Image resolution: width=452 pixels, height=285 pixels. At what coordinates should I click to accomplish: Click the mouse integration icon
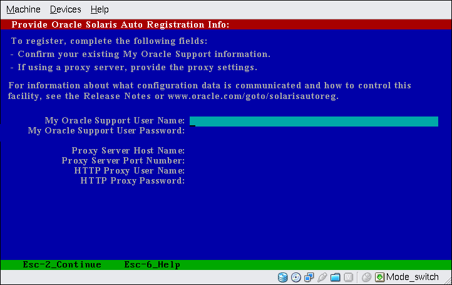click(x=366, y=277)
